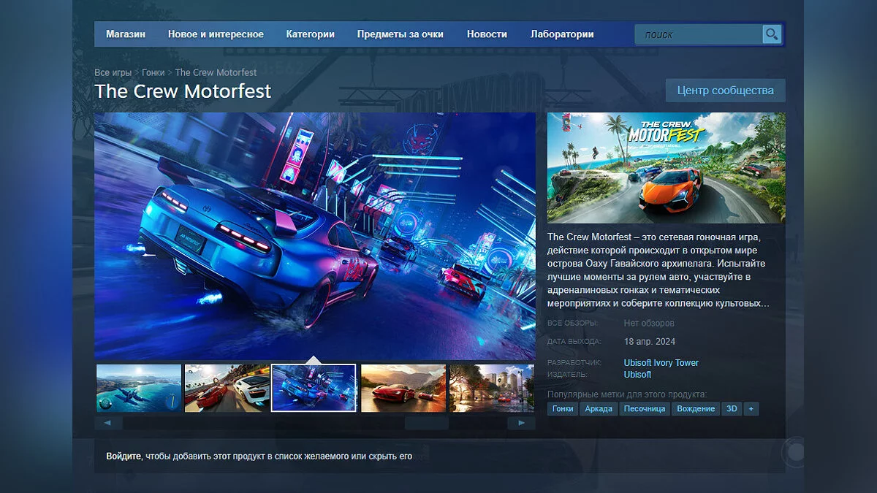877x493 pixels.
Task: Click the left arrow of thumbnail strip
Action: pyautogui.click(x=108, y=423)
